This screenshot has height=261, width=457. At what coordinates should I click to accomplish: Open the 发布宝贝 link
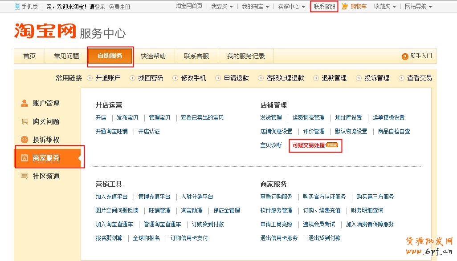point(127,117)
